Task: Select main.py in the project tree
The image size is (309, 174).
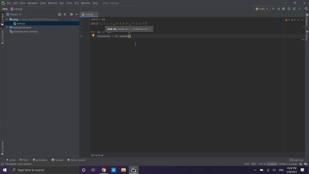Action: pyautogui.click(x=21, y=24)
